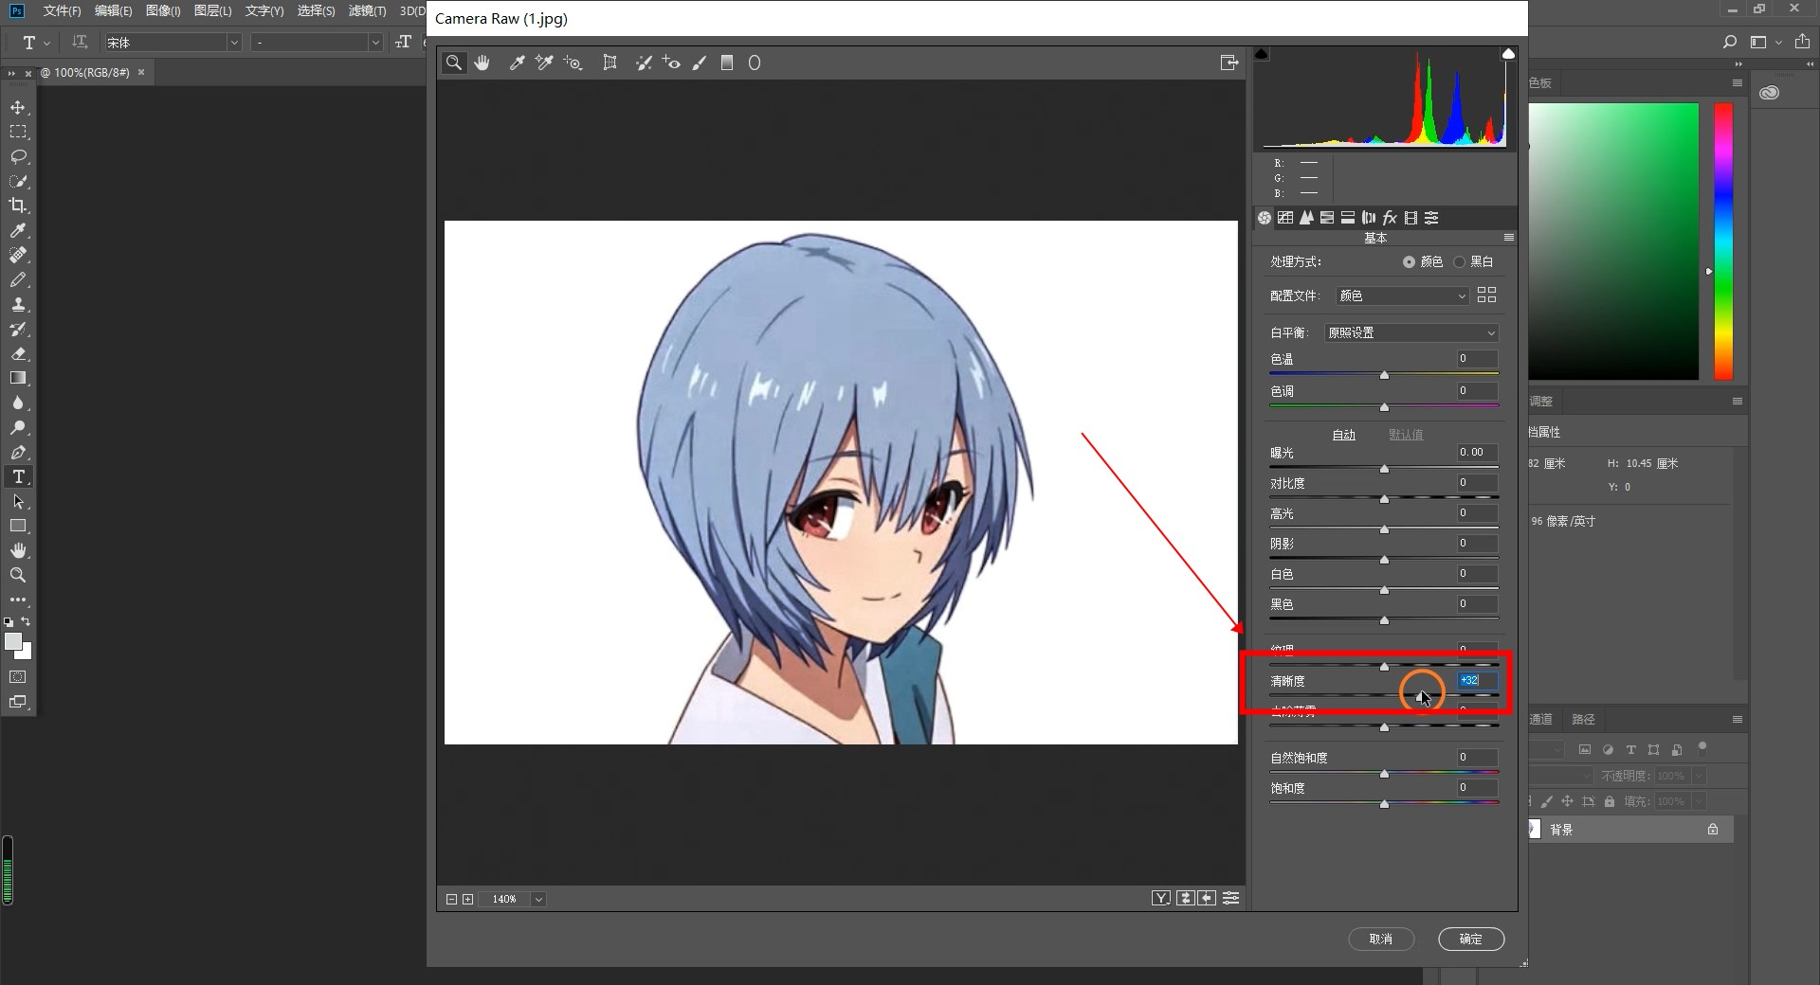This screenshot has width=1820, height=985.
Task: Click the 清晰度 value field showing +32
Action: tap(1477, 680)
